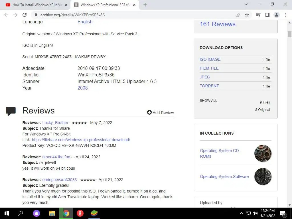Open the Windows Start menu
The width and height of the screenshot is (292, 219).
(x=7, y=213)
